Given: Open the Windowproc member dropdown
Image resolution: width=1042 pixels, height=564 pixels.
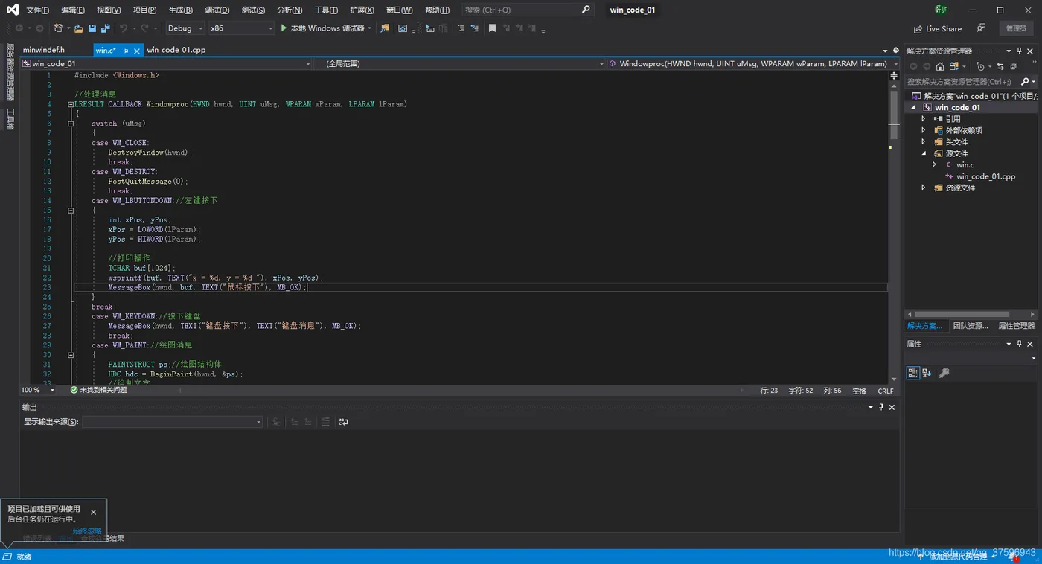Looking at the screenshot, I should coord(755,64).
